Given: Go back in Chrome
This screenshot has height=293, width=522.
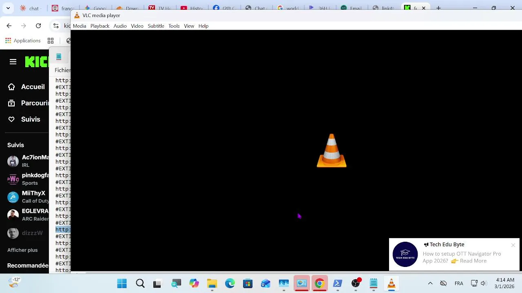Looking at the screenshot, I should 9,26.
